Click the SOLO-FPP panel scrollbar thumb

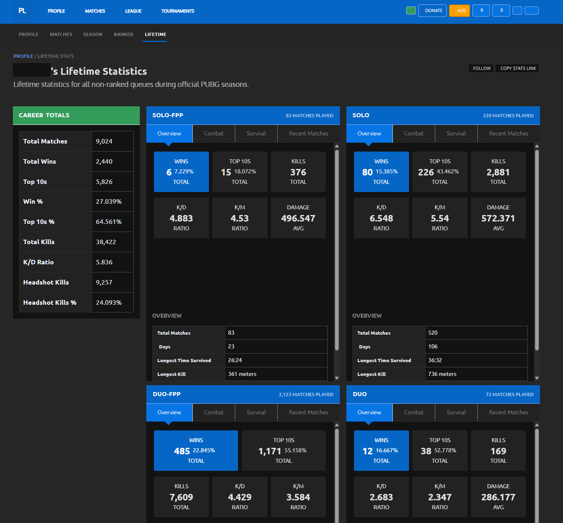[x=337, y=250]
